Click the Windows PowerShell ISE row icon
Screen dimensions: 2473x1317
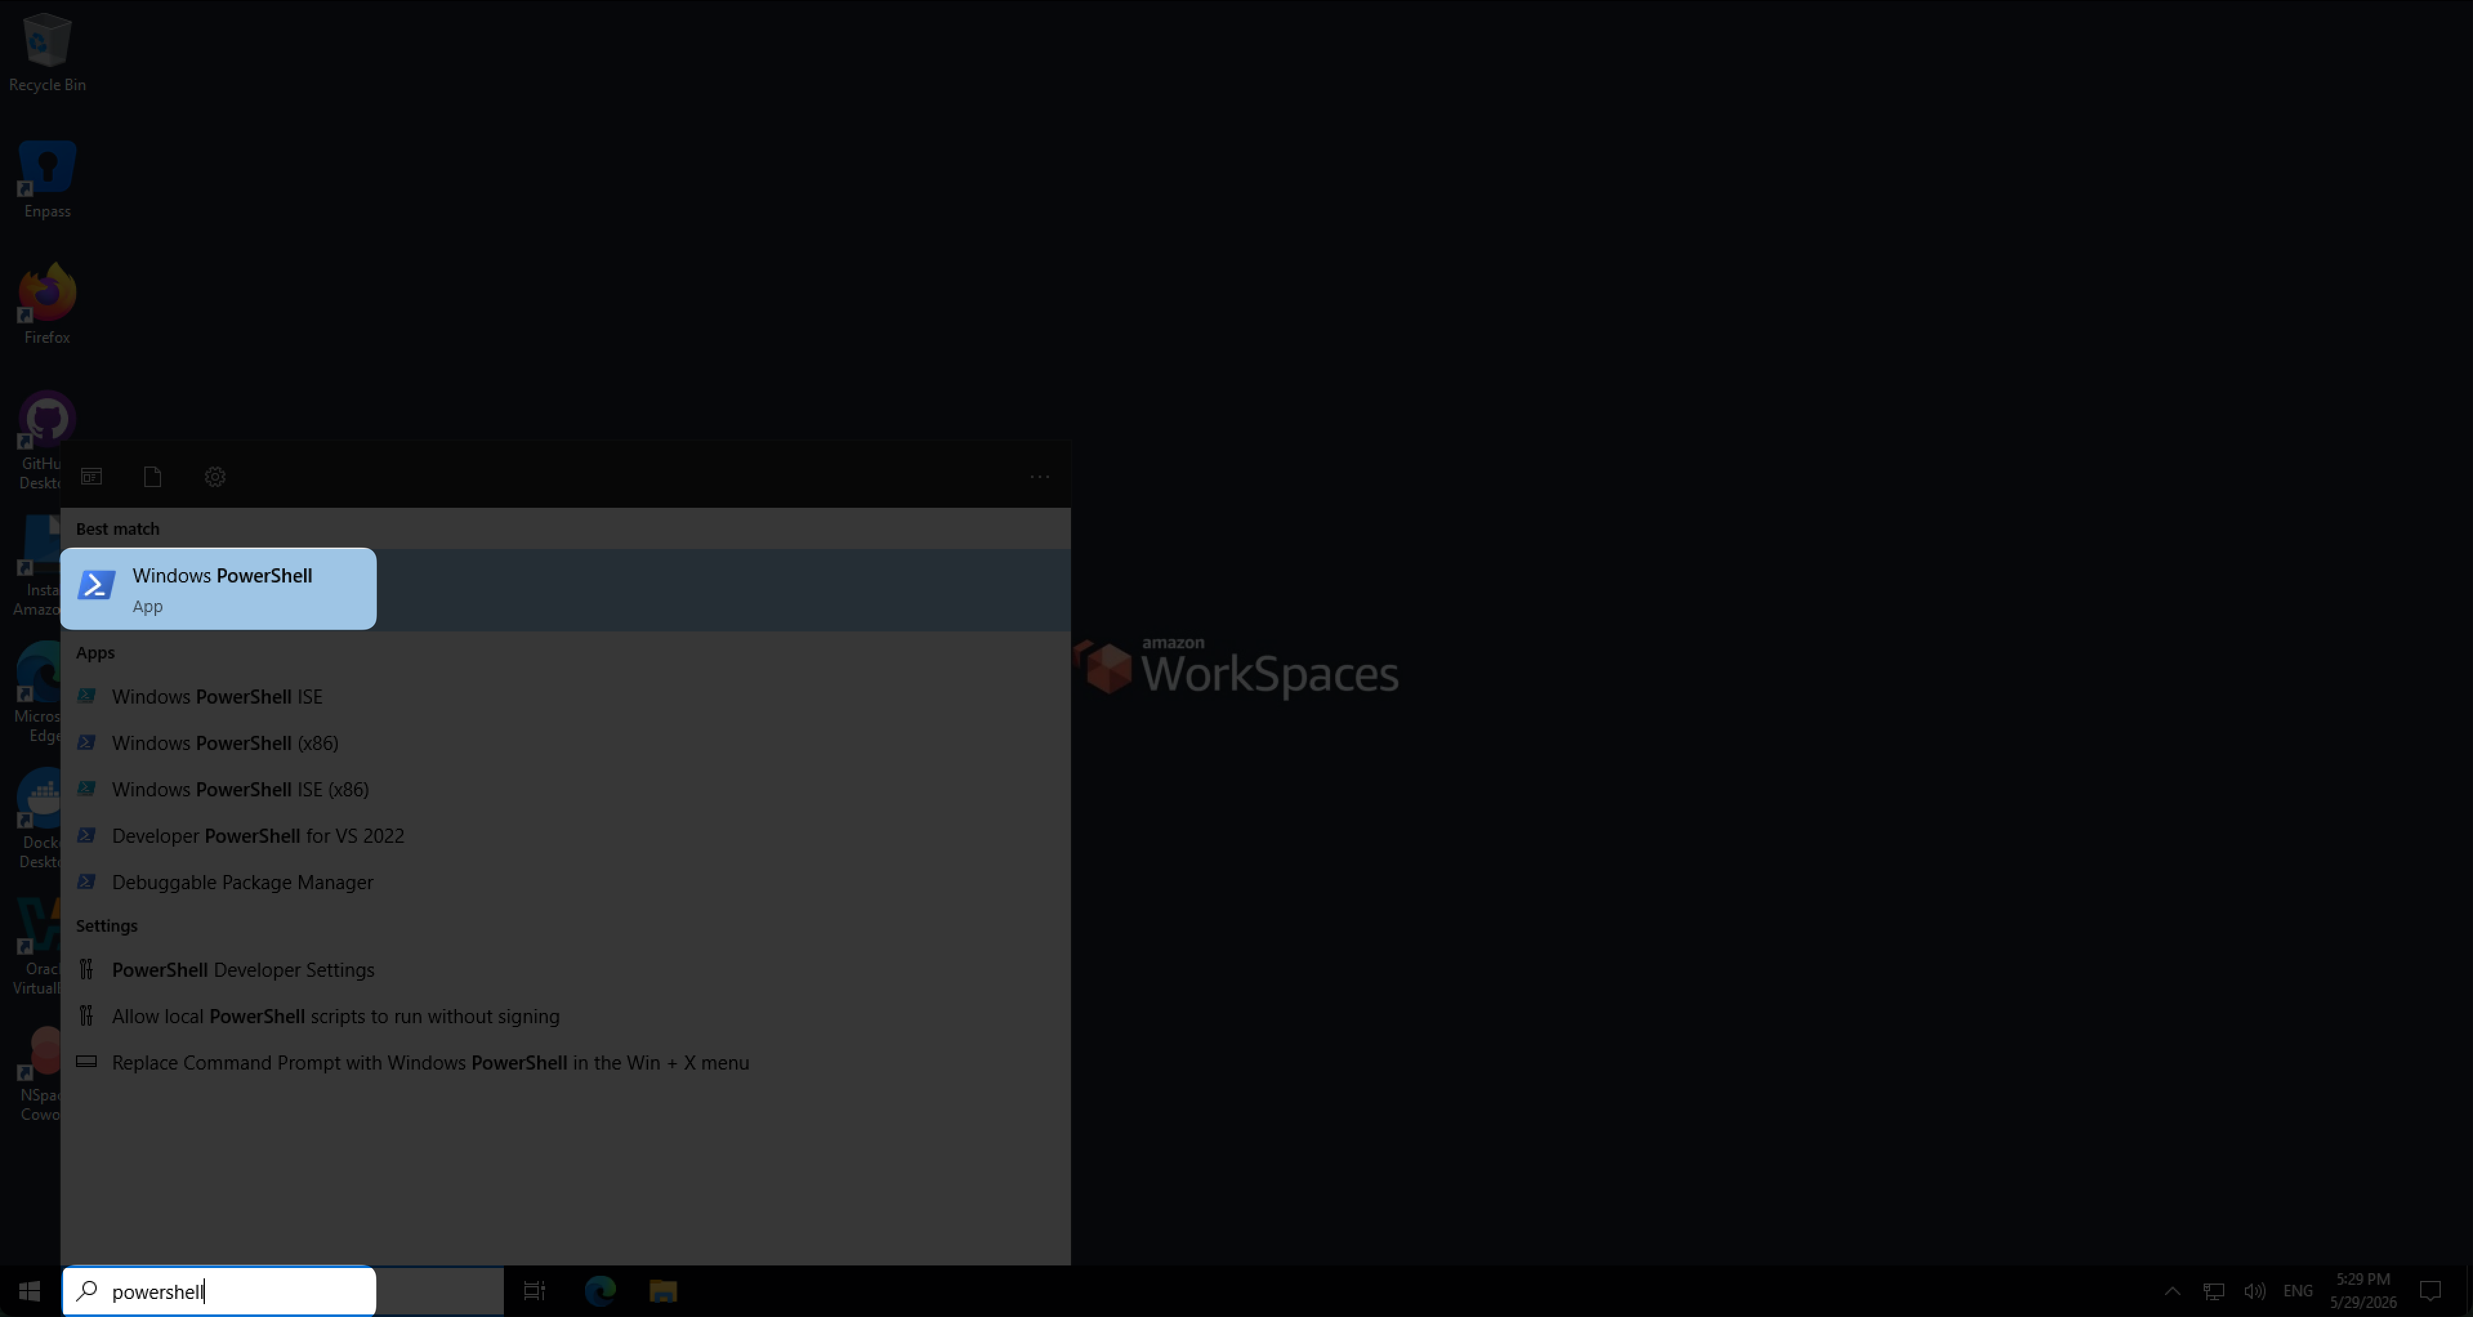[x=86, y=696]
